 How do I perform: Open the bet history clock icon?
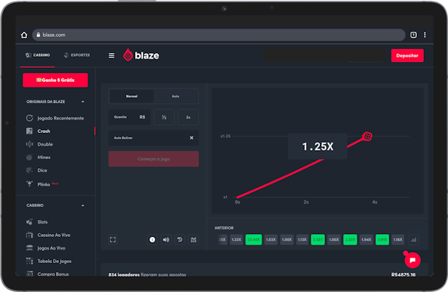(180, 240)
